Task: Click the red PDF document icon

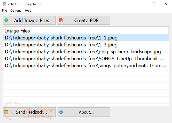Action: (61, 20)
